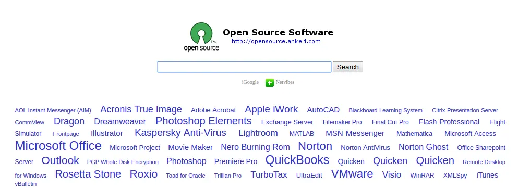Open the Mathematica tag
The width and height of the screenshot is (518, 188).
pyautogui.click(x=414, y=134)
